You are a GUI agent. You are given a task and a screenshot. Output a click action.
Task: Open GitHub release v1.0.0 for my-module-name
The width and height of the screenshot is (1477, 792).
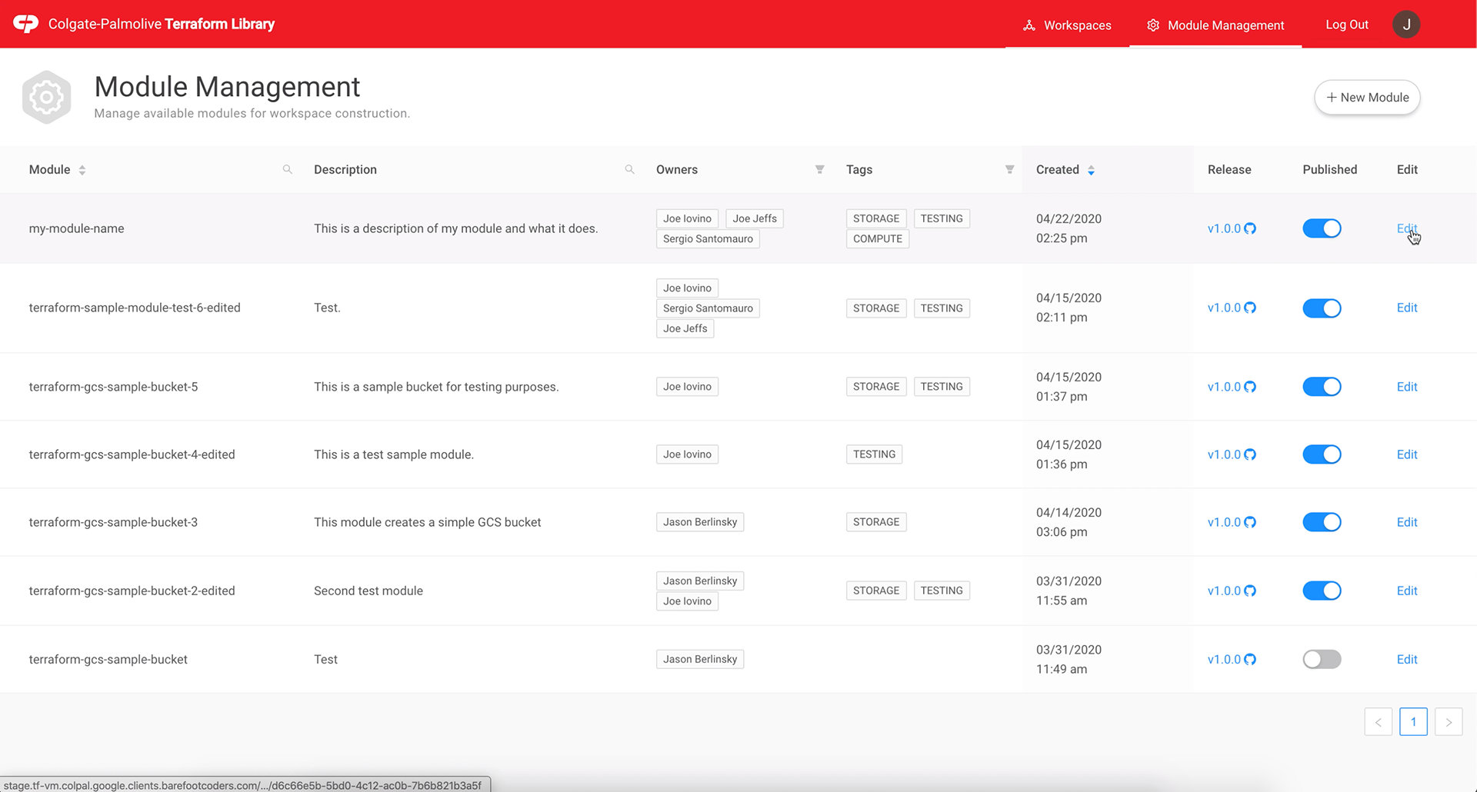pos(1231,228)
